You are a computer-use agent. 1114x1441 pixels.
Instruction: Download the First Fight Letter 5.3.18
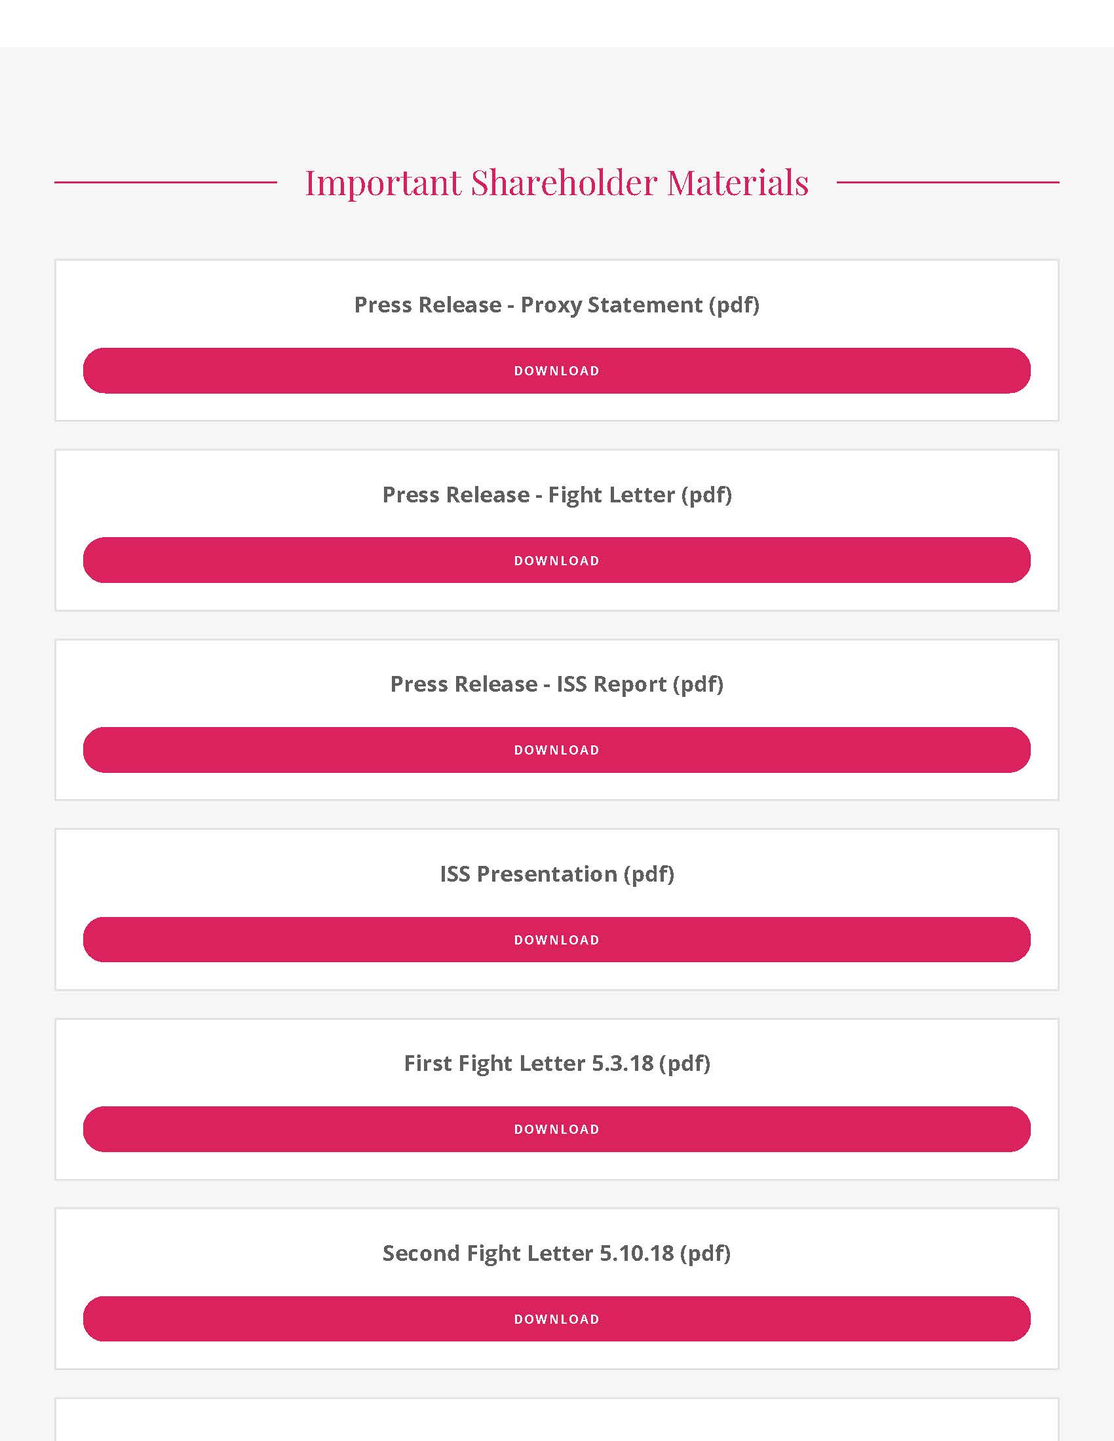pos(556,1129)
